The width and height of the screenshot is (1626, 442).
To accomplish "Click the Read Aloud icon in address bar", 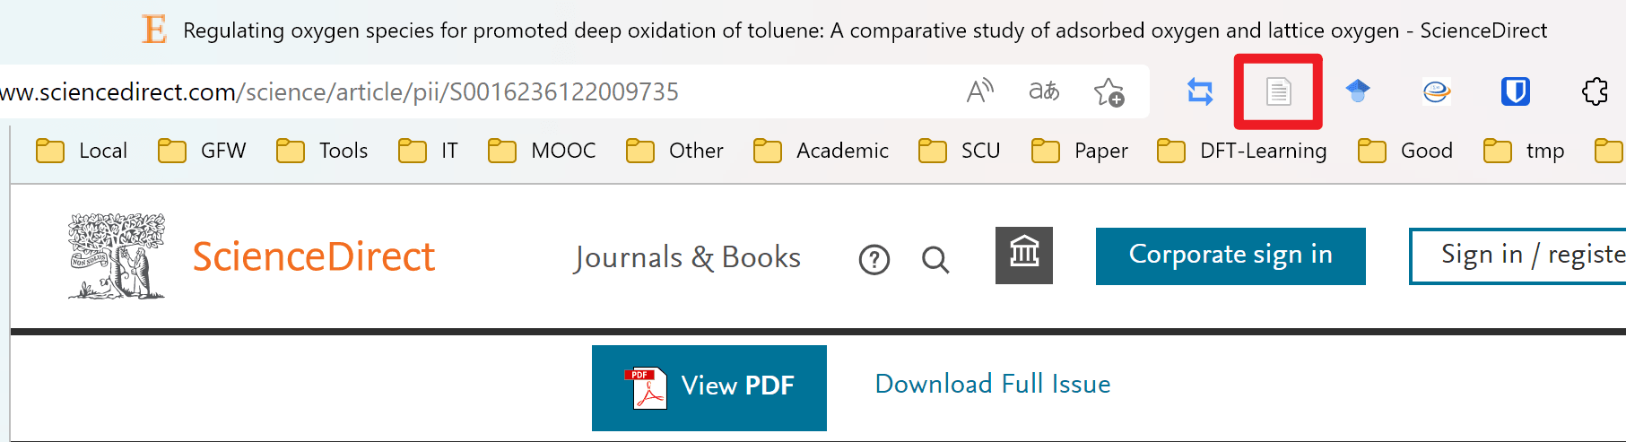I will (x=980, y=91).
